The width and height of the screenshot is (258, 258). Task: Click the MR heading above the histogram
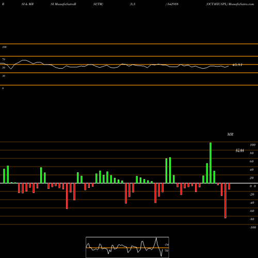pos(230,134)
